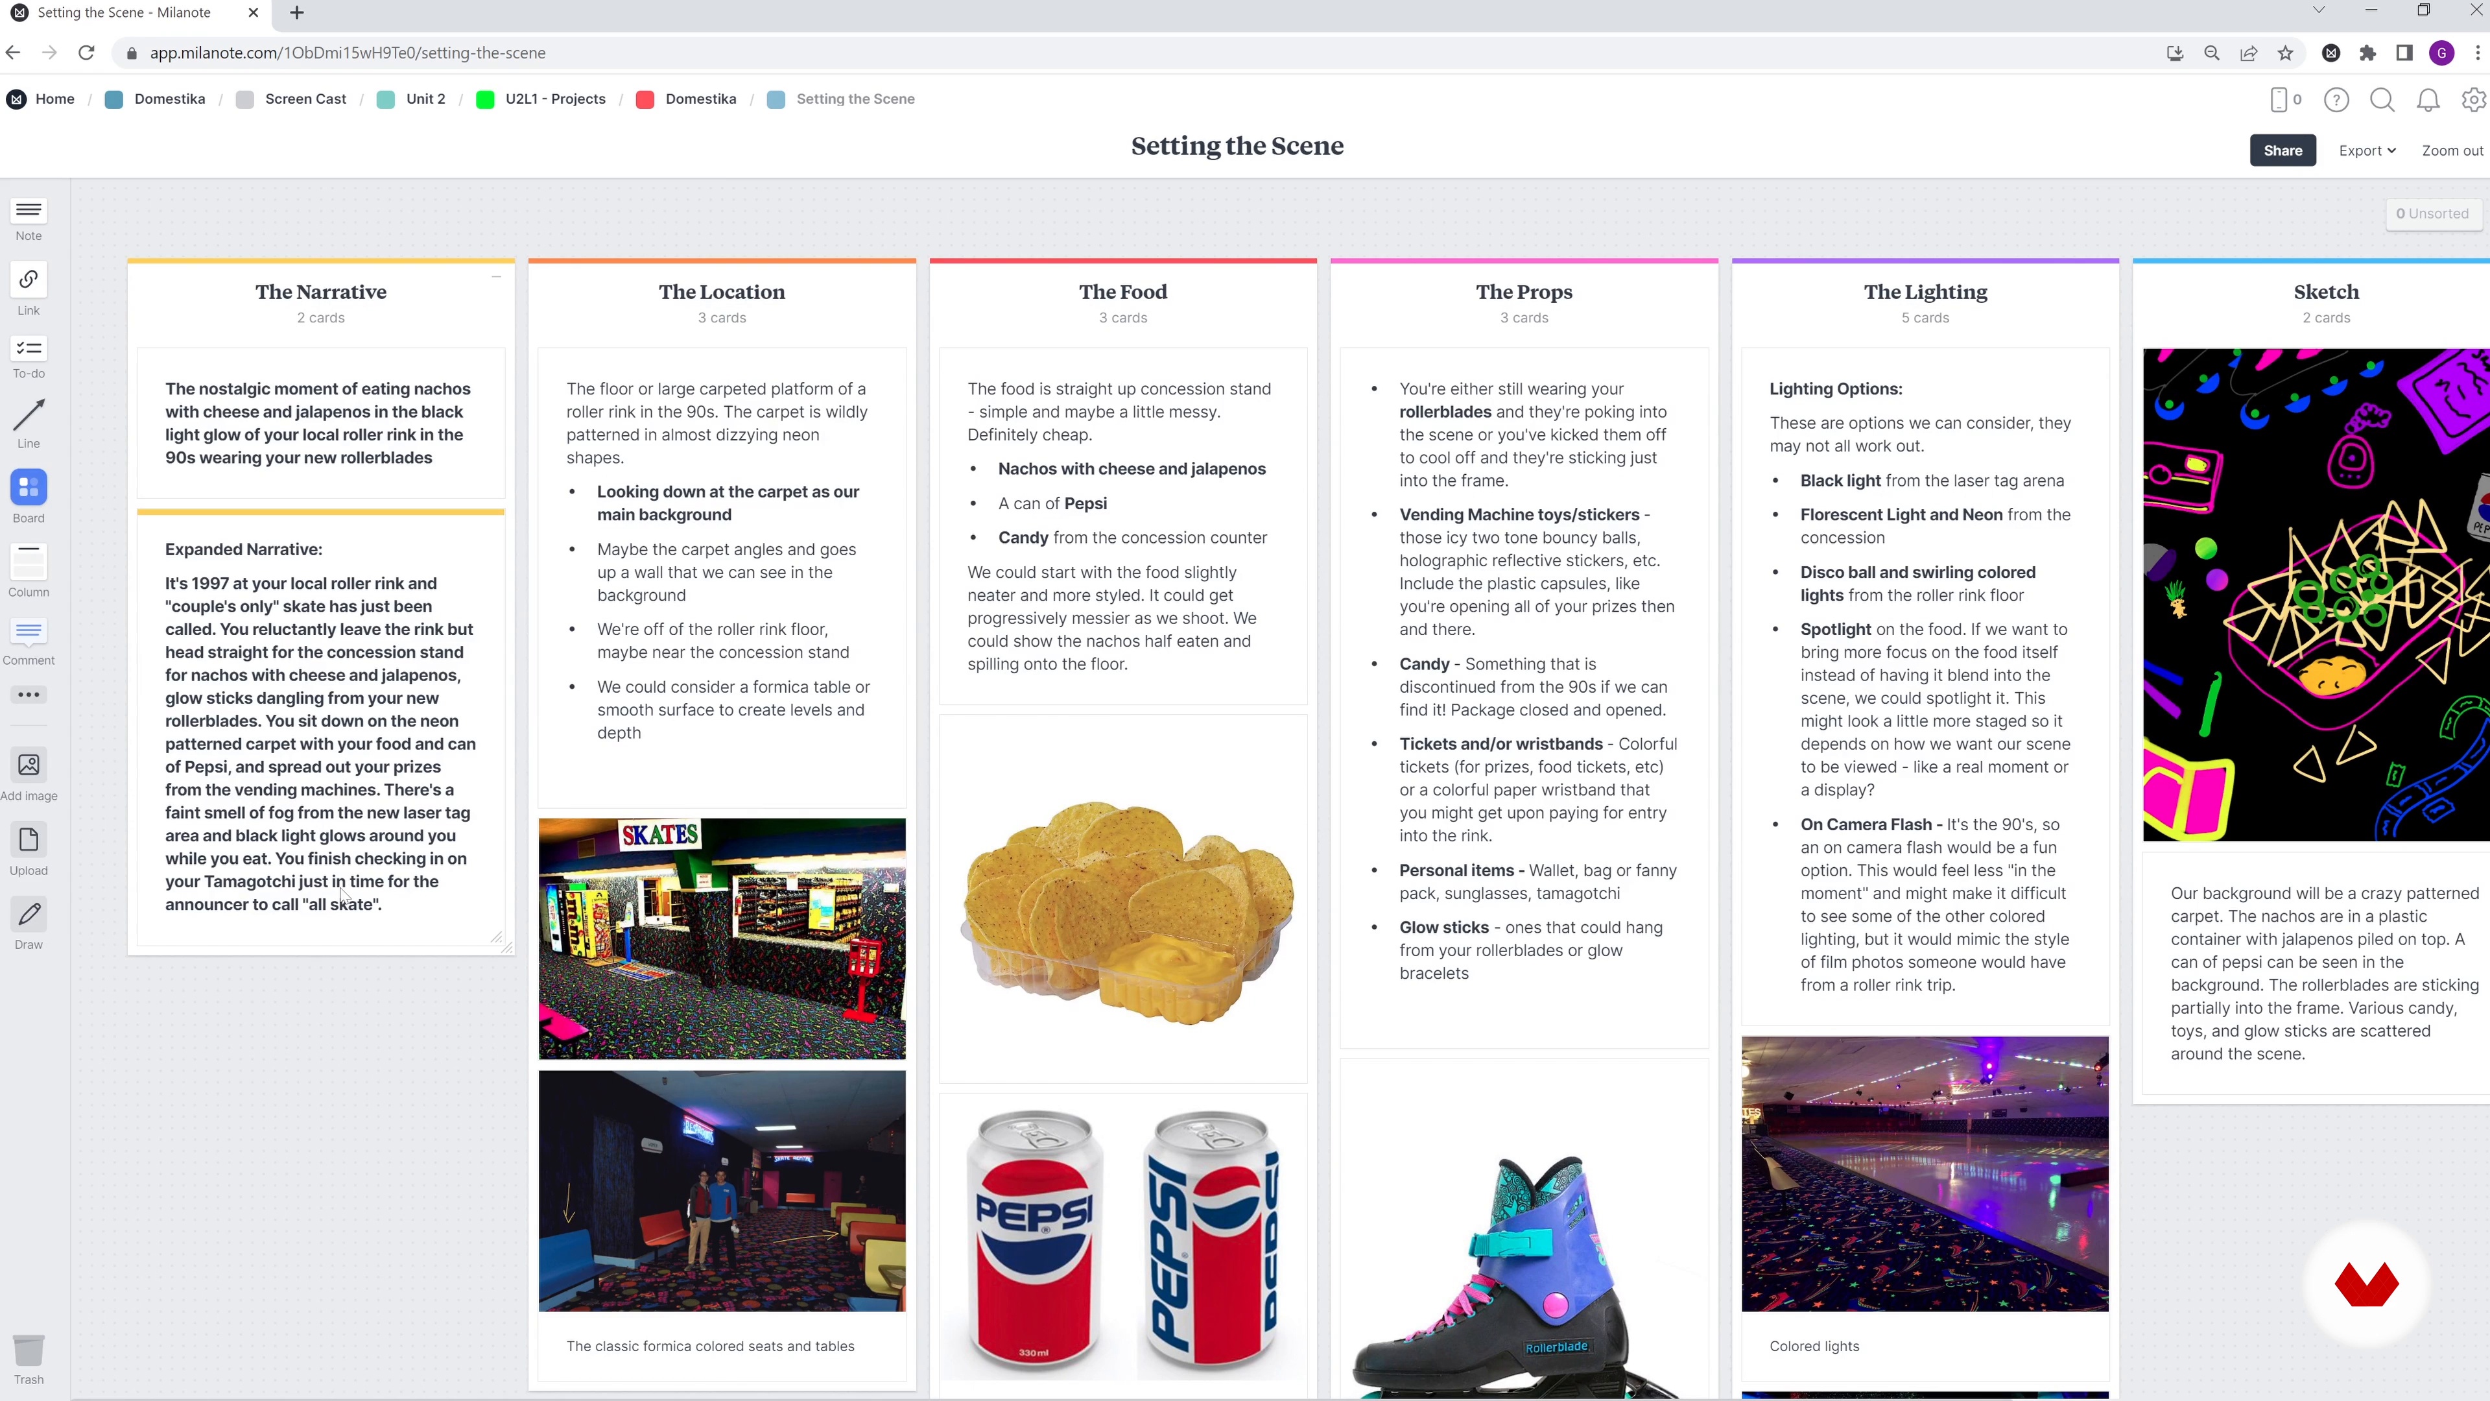Image resolution: width=2490 pixels, height=1401 pixels.
Task: Open more tools ellipsis in sidebar
Action: tap(29, 694)
